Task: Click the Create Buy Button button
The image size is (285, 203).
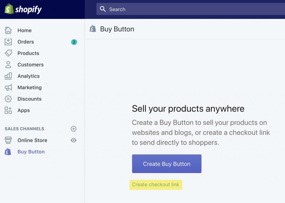Action: (x=167, y=164)
